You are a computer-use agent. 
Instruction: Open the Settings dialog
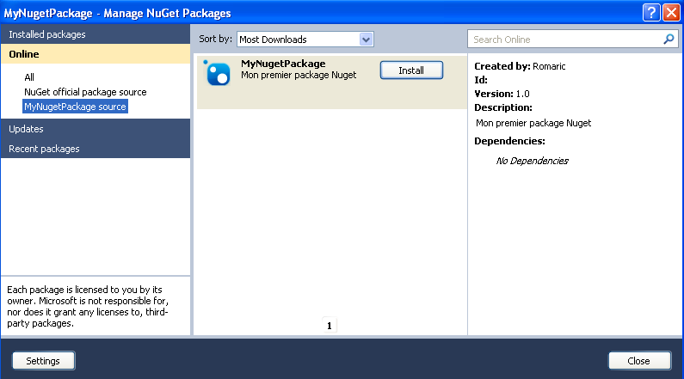(x=43, y=361)
